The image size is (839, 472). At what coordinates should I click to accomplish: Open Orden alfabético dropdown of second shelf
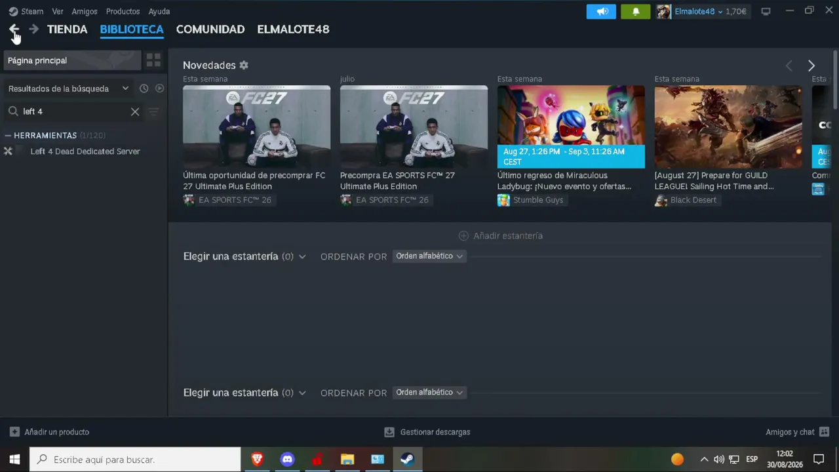(x=429, y=393)
